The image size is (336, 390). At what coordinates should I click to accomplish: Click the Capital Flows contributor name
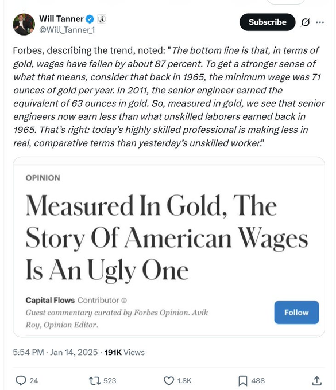pyautogui.click(x=50, y=300)
